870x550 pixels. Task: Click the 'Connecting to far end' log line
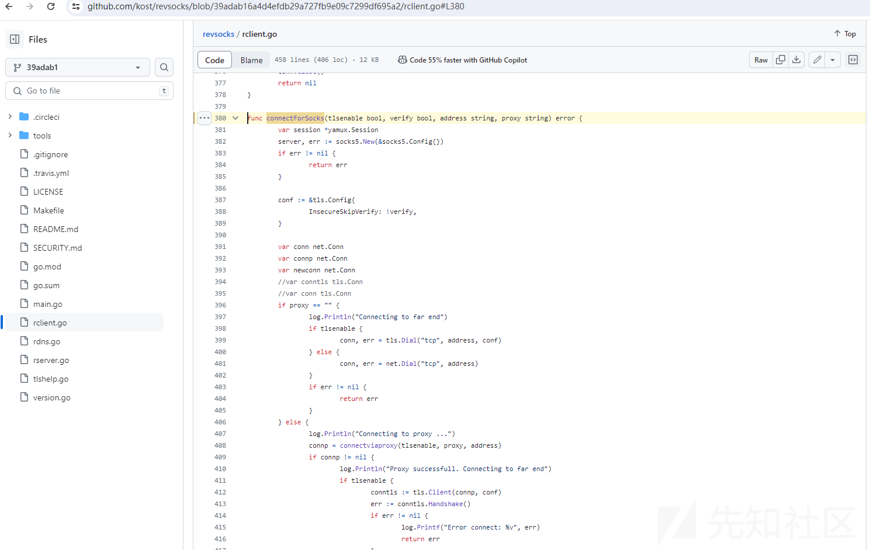[x=378, y=317]
